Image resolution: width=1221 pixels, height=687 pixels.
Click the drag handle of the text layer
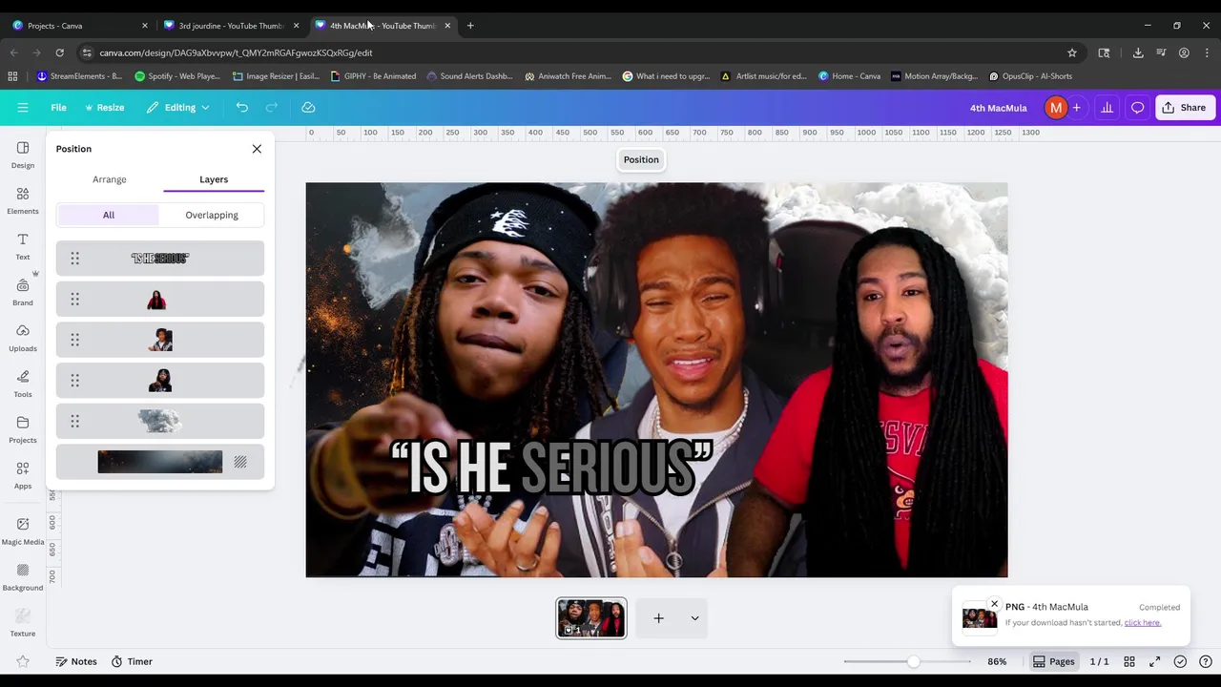tap(74, 259)
